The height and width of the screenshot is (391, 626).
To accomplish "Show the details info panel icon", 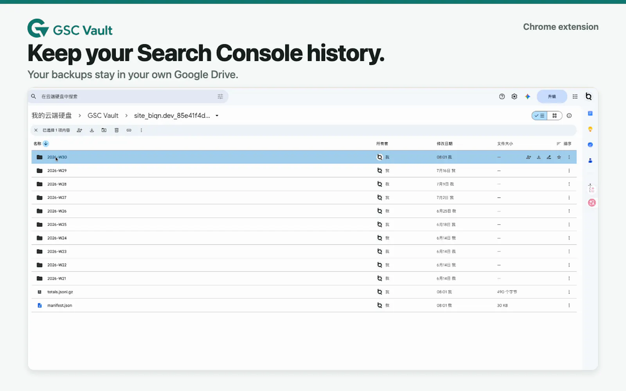I will tap(569, 116).
